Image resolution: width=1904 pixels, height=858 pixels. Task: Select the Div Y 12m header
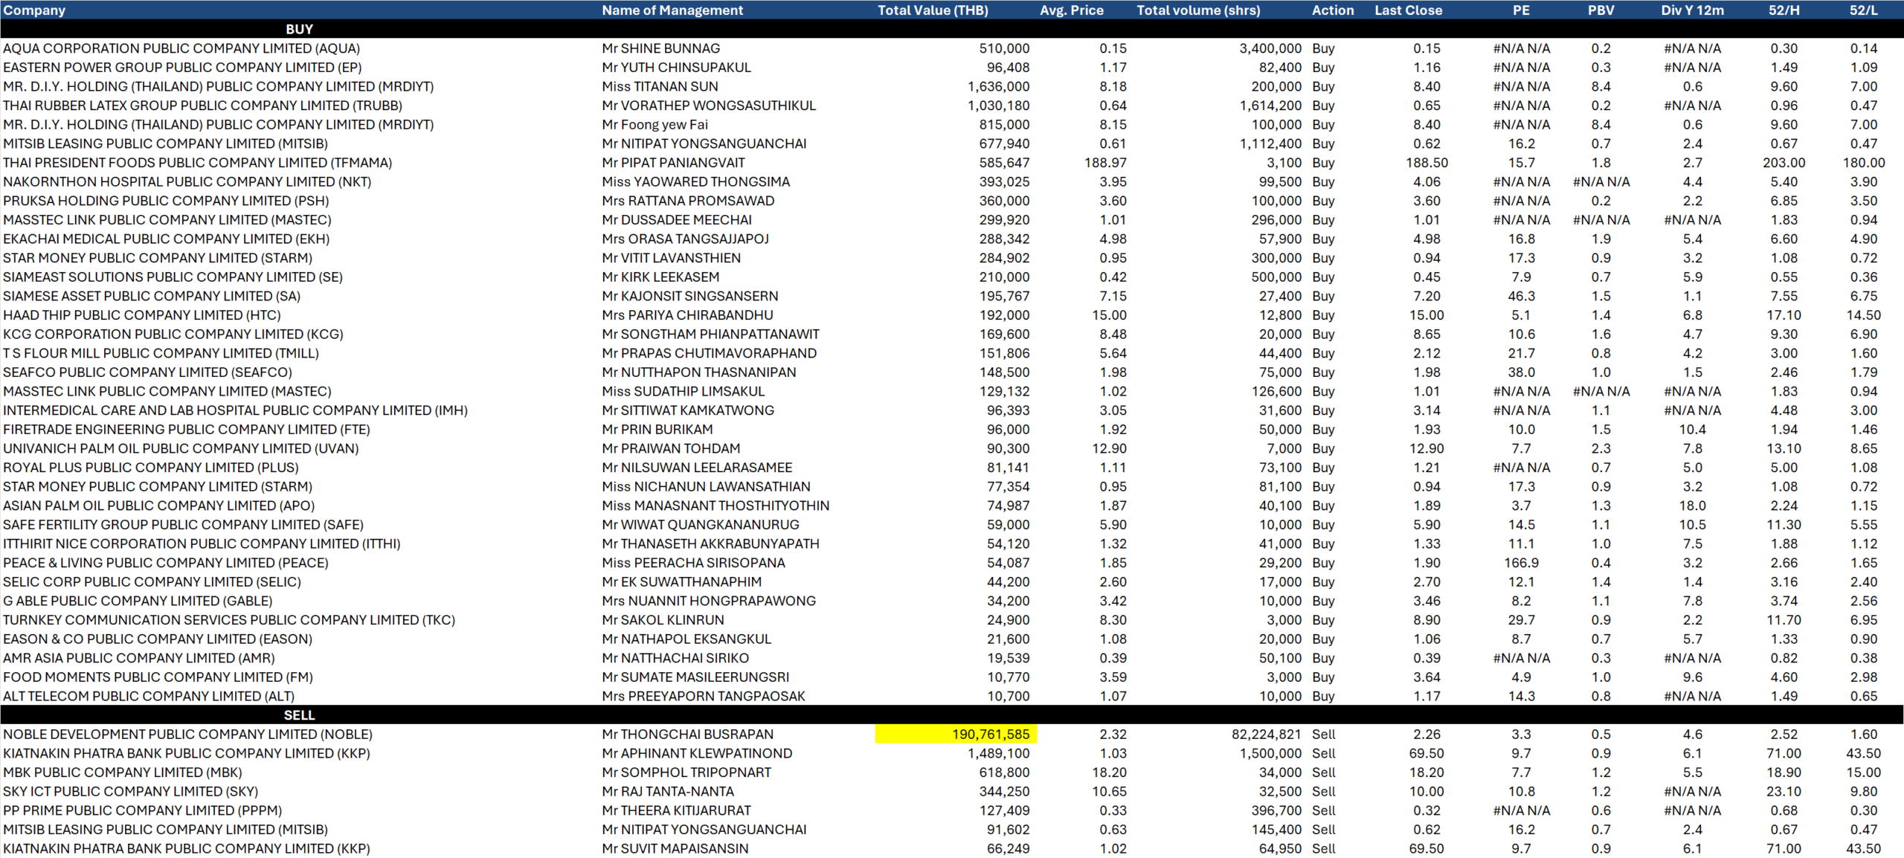(1692, 10)
